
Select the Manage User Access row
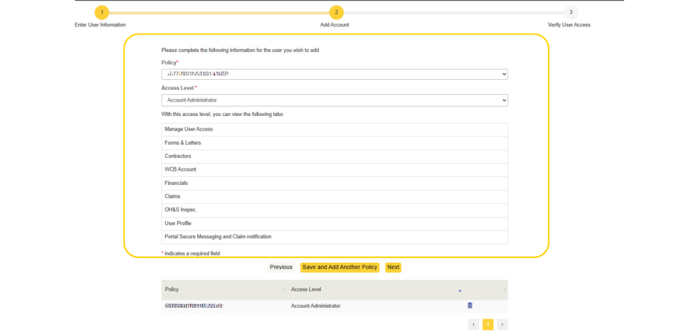coord(334,129)
